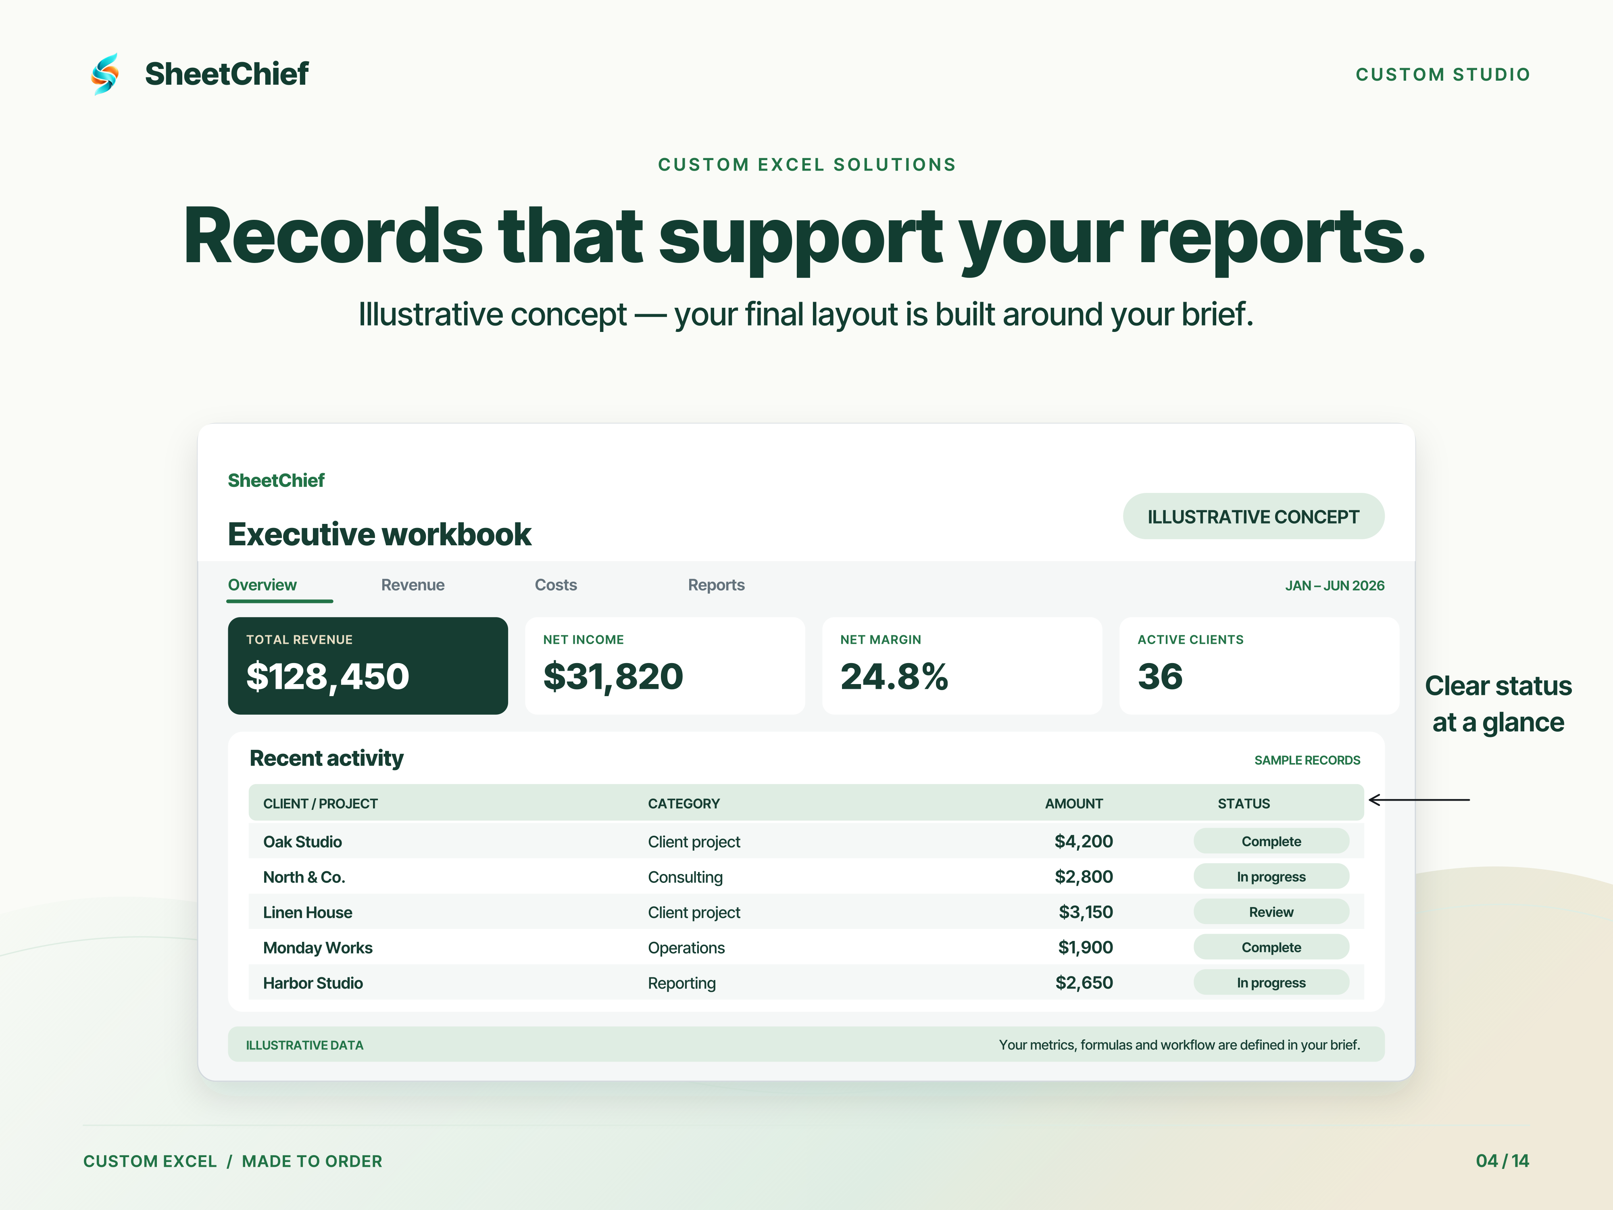The image size is (1613, 1210).
Task: Go to the Reports tab
Action: 716,585
